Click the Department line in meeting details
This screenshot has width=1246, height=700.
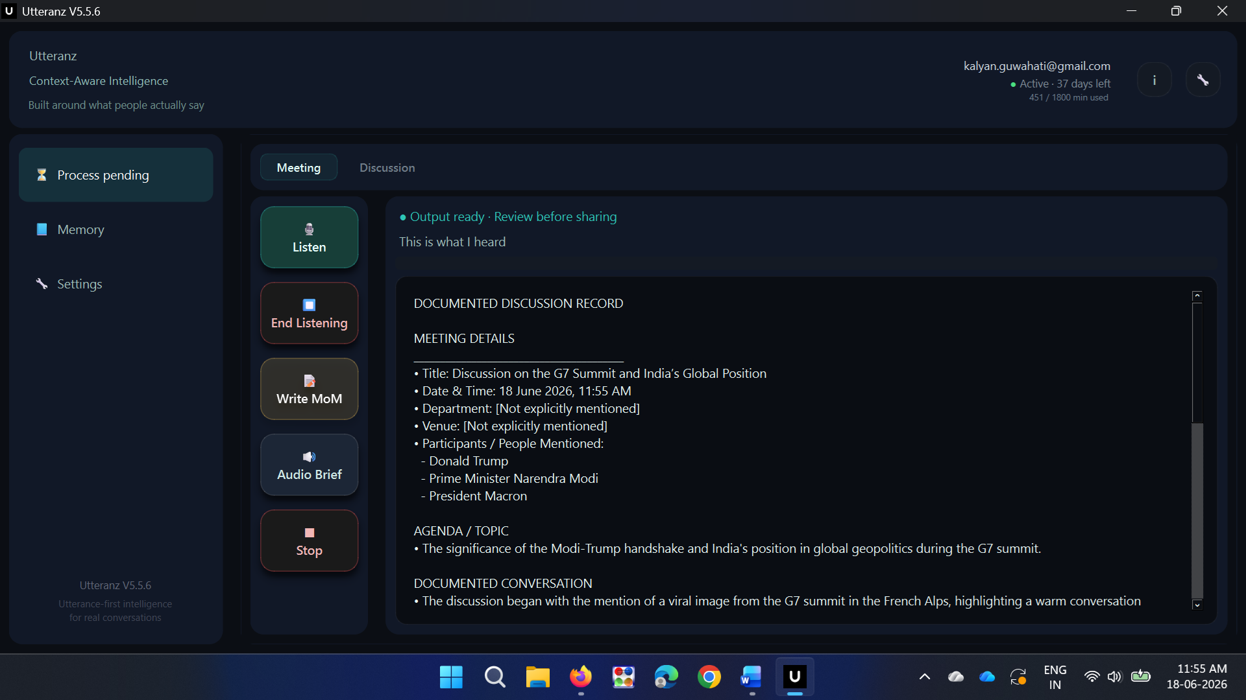pyautogui.click(x=526, y=408)
